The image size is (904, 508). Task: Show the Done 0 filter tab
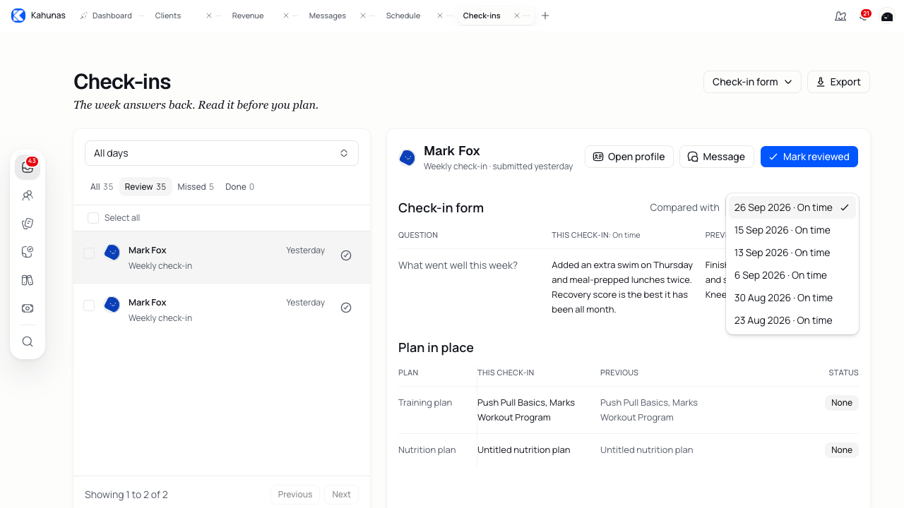240,187
